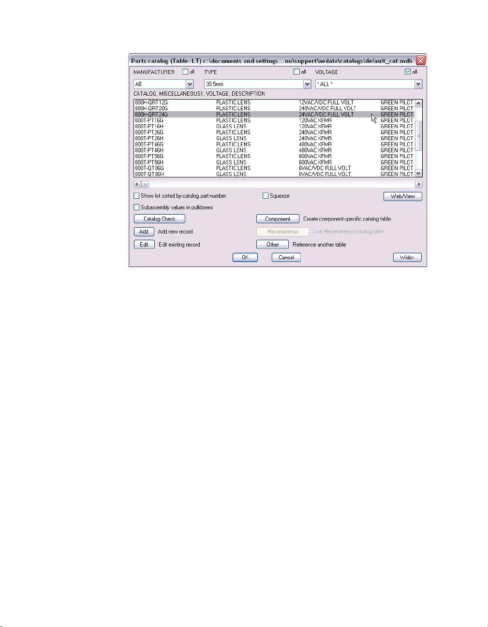The height and width of the screenshot is (627, 488).
Task: Open the MANUFACTURER dropdown showing AB
Action: (x=190, y=84)
